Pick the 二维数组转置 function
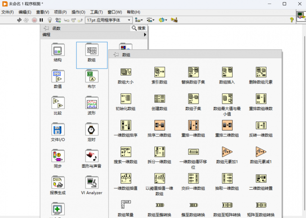306x218 pixels. [x=261, y=179]
